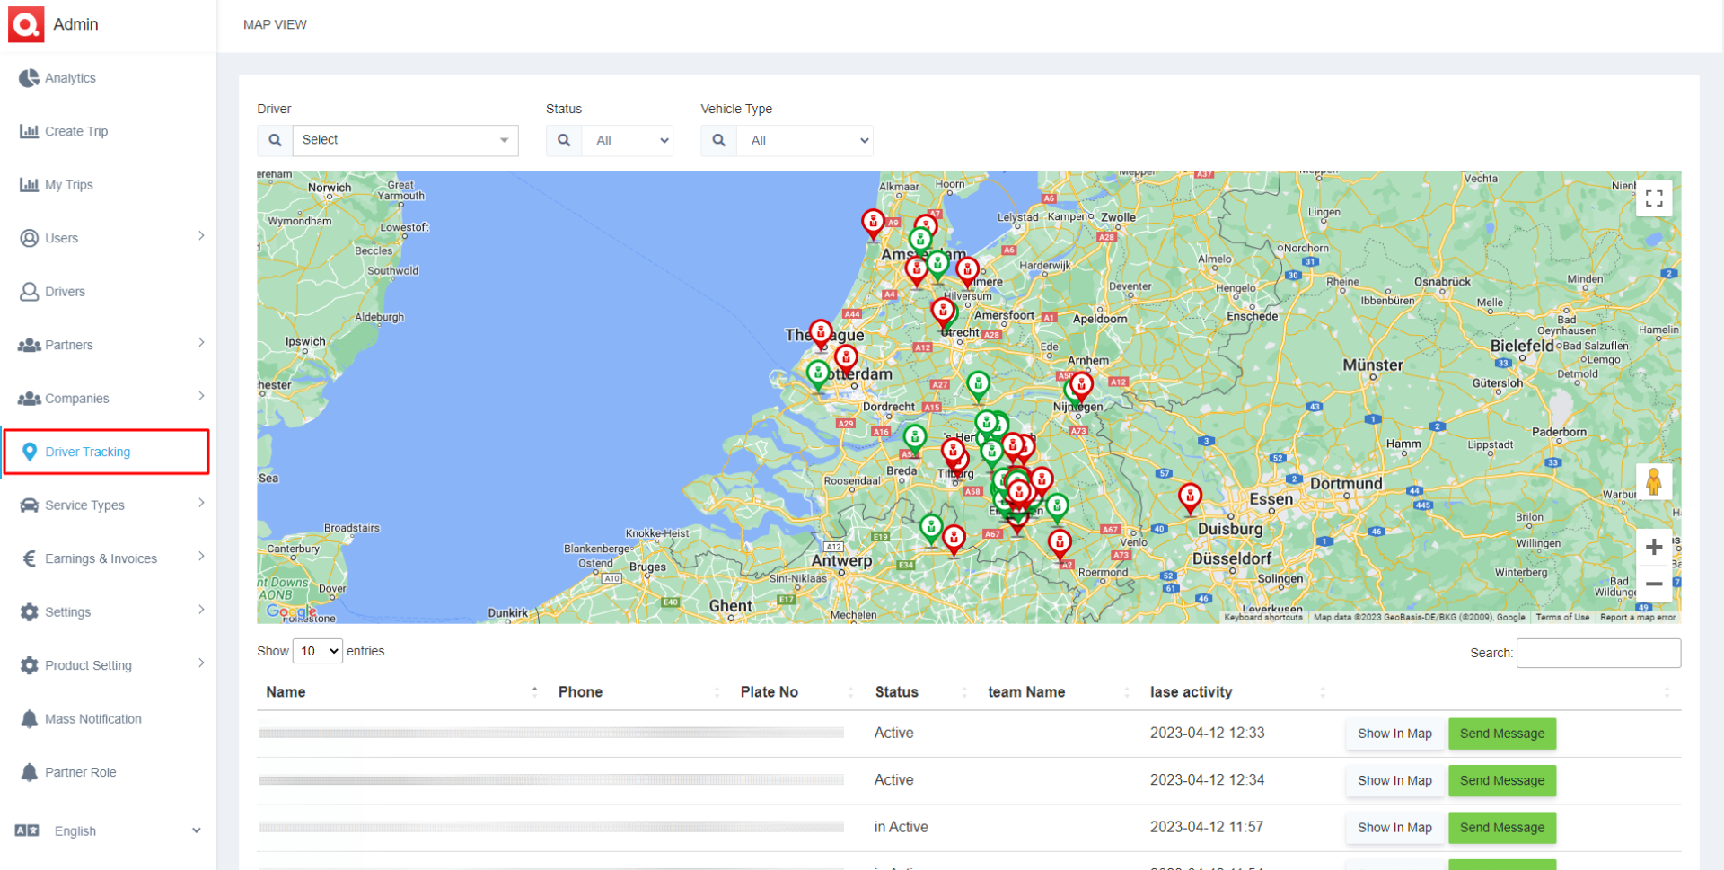This screenshot has width=1724, height=870.
Task: Show In Map for 12:34 row
Action: [x=1394, y=781]
